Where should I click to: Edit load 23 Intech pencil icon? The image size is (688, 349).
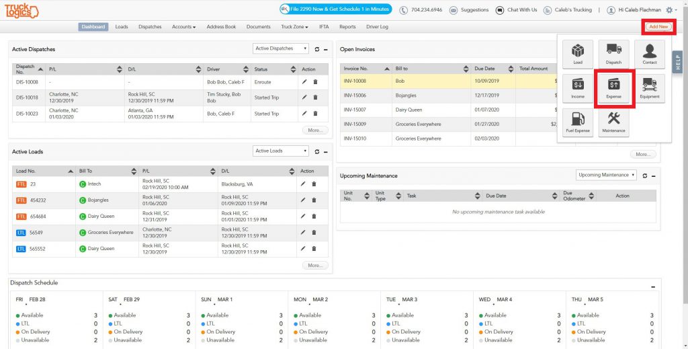[303, 184]
